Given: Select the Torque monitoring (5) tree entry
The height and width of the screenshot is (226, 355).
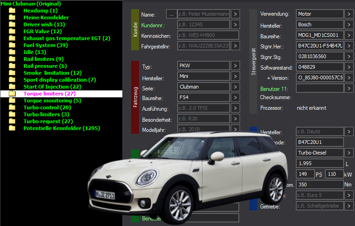Looking at the screenshot, I should [52, 101].
